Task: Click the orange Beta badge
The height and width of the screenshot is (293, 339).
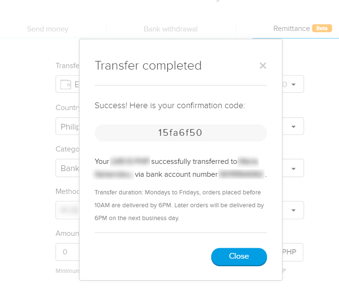Action: pos(322,28)
